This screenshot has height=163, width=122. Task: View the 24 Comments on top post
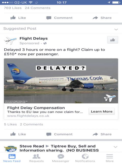(38, 8)
